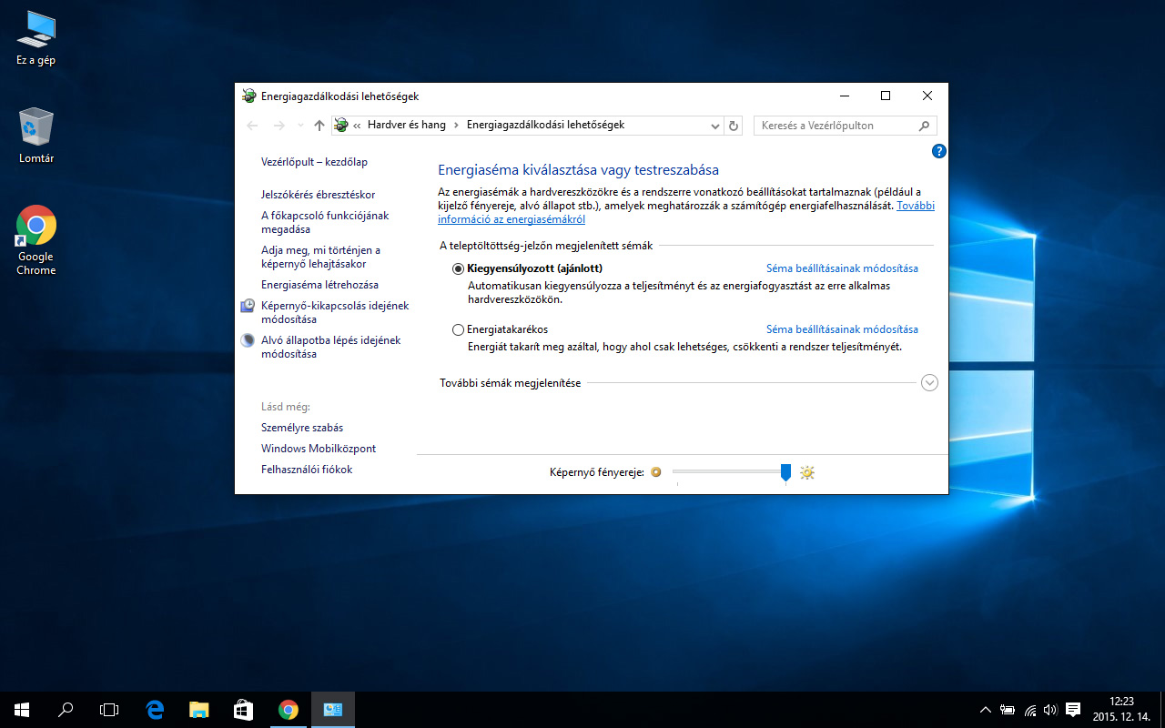Select the Energiatakarékos power plan

click(458, 330)
